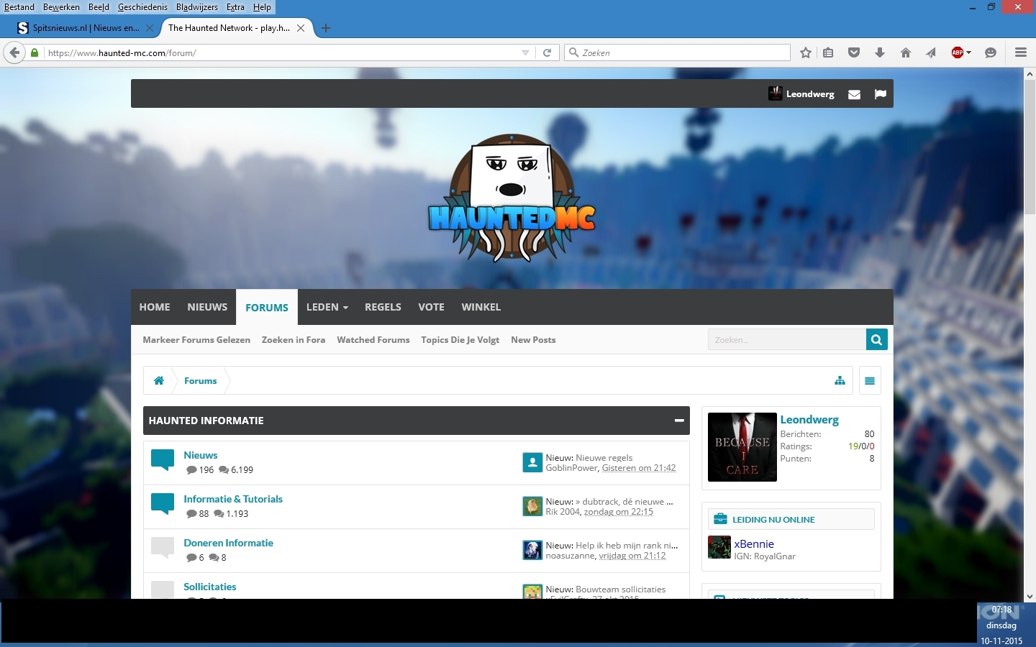Click in the browser Zoeken search box
This screenshot has height=647, width=1036.
[677, 52]
